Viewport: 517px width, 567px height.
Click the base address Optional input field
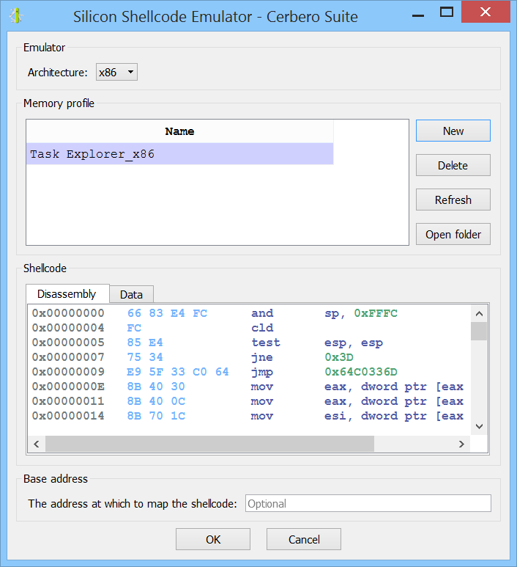point(368,503)
